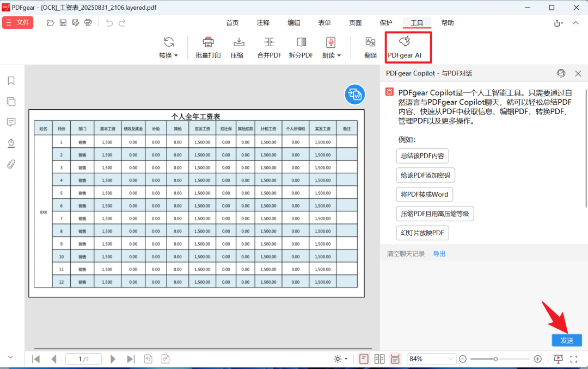Open the Comments panel in the sidebar
Screen dimensions: 588x369
(11, 122)
